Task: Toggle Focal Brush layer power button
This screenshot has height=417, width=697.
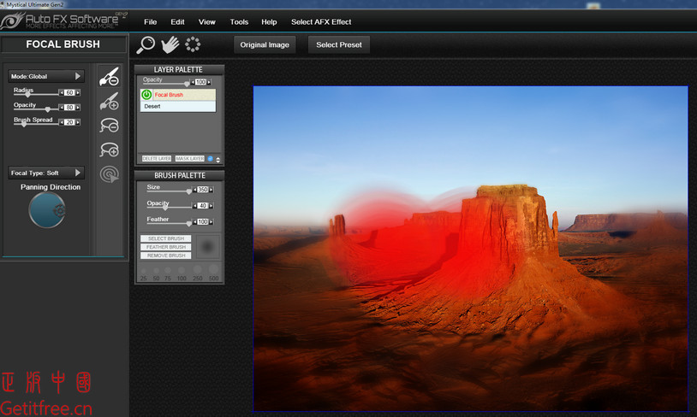Action: (146, 95)
